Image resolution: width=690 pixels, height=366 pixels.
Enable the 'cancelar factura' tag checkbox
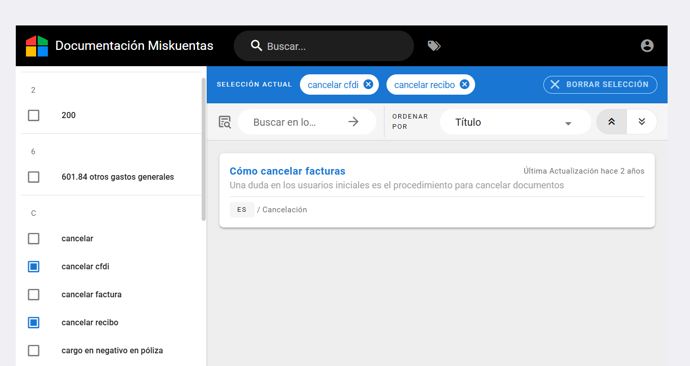coord(34,295)
